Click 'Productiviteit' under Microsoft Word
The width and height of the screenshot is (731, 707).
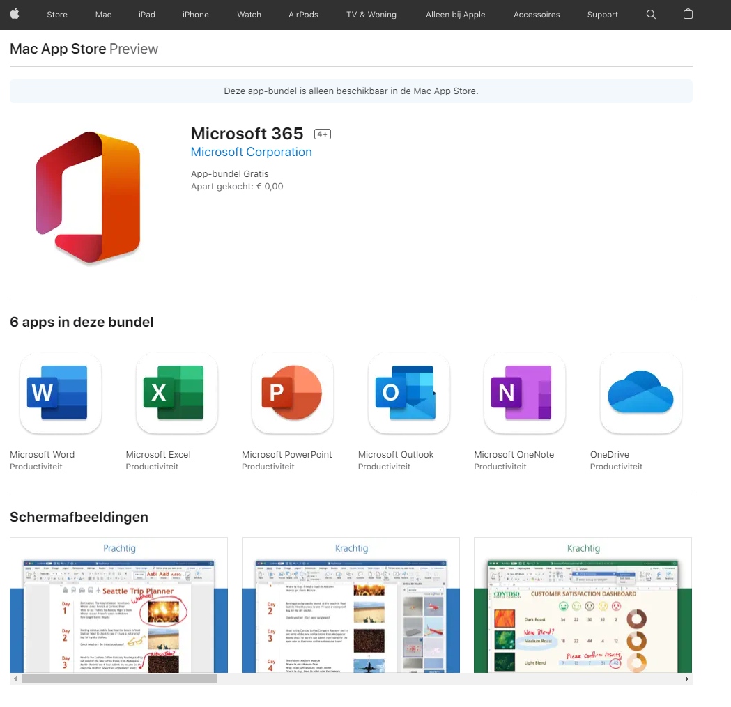point(36,467)
